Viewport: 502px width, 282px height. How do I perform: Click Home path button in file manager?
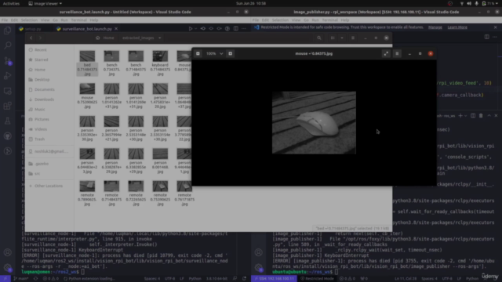click(105, 38)
